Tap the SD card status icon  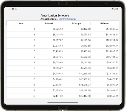click(x=13, y=9)
